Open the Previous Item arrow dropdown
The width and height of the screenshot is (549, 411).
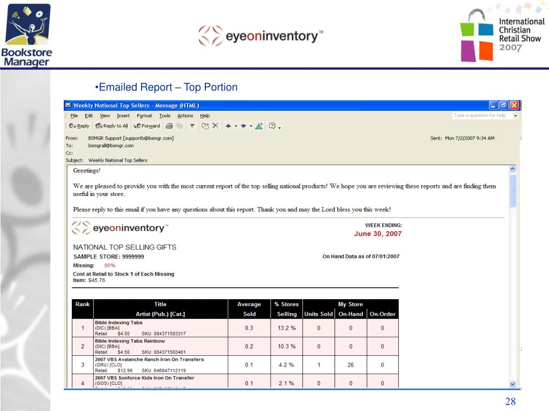(x=236, y=126)
